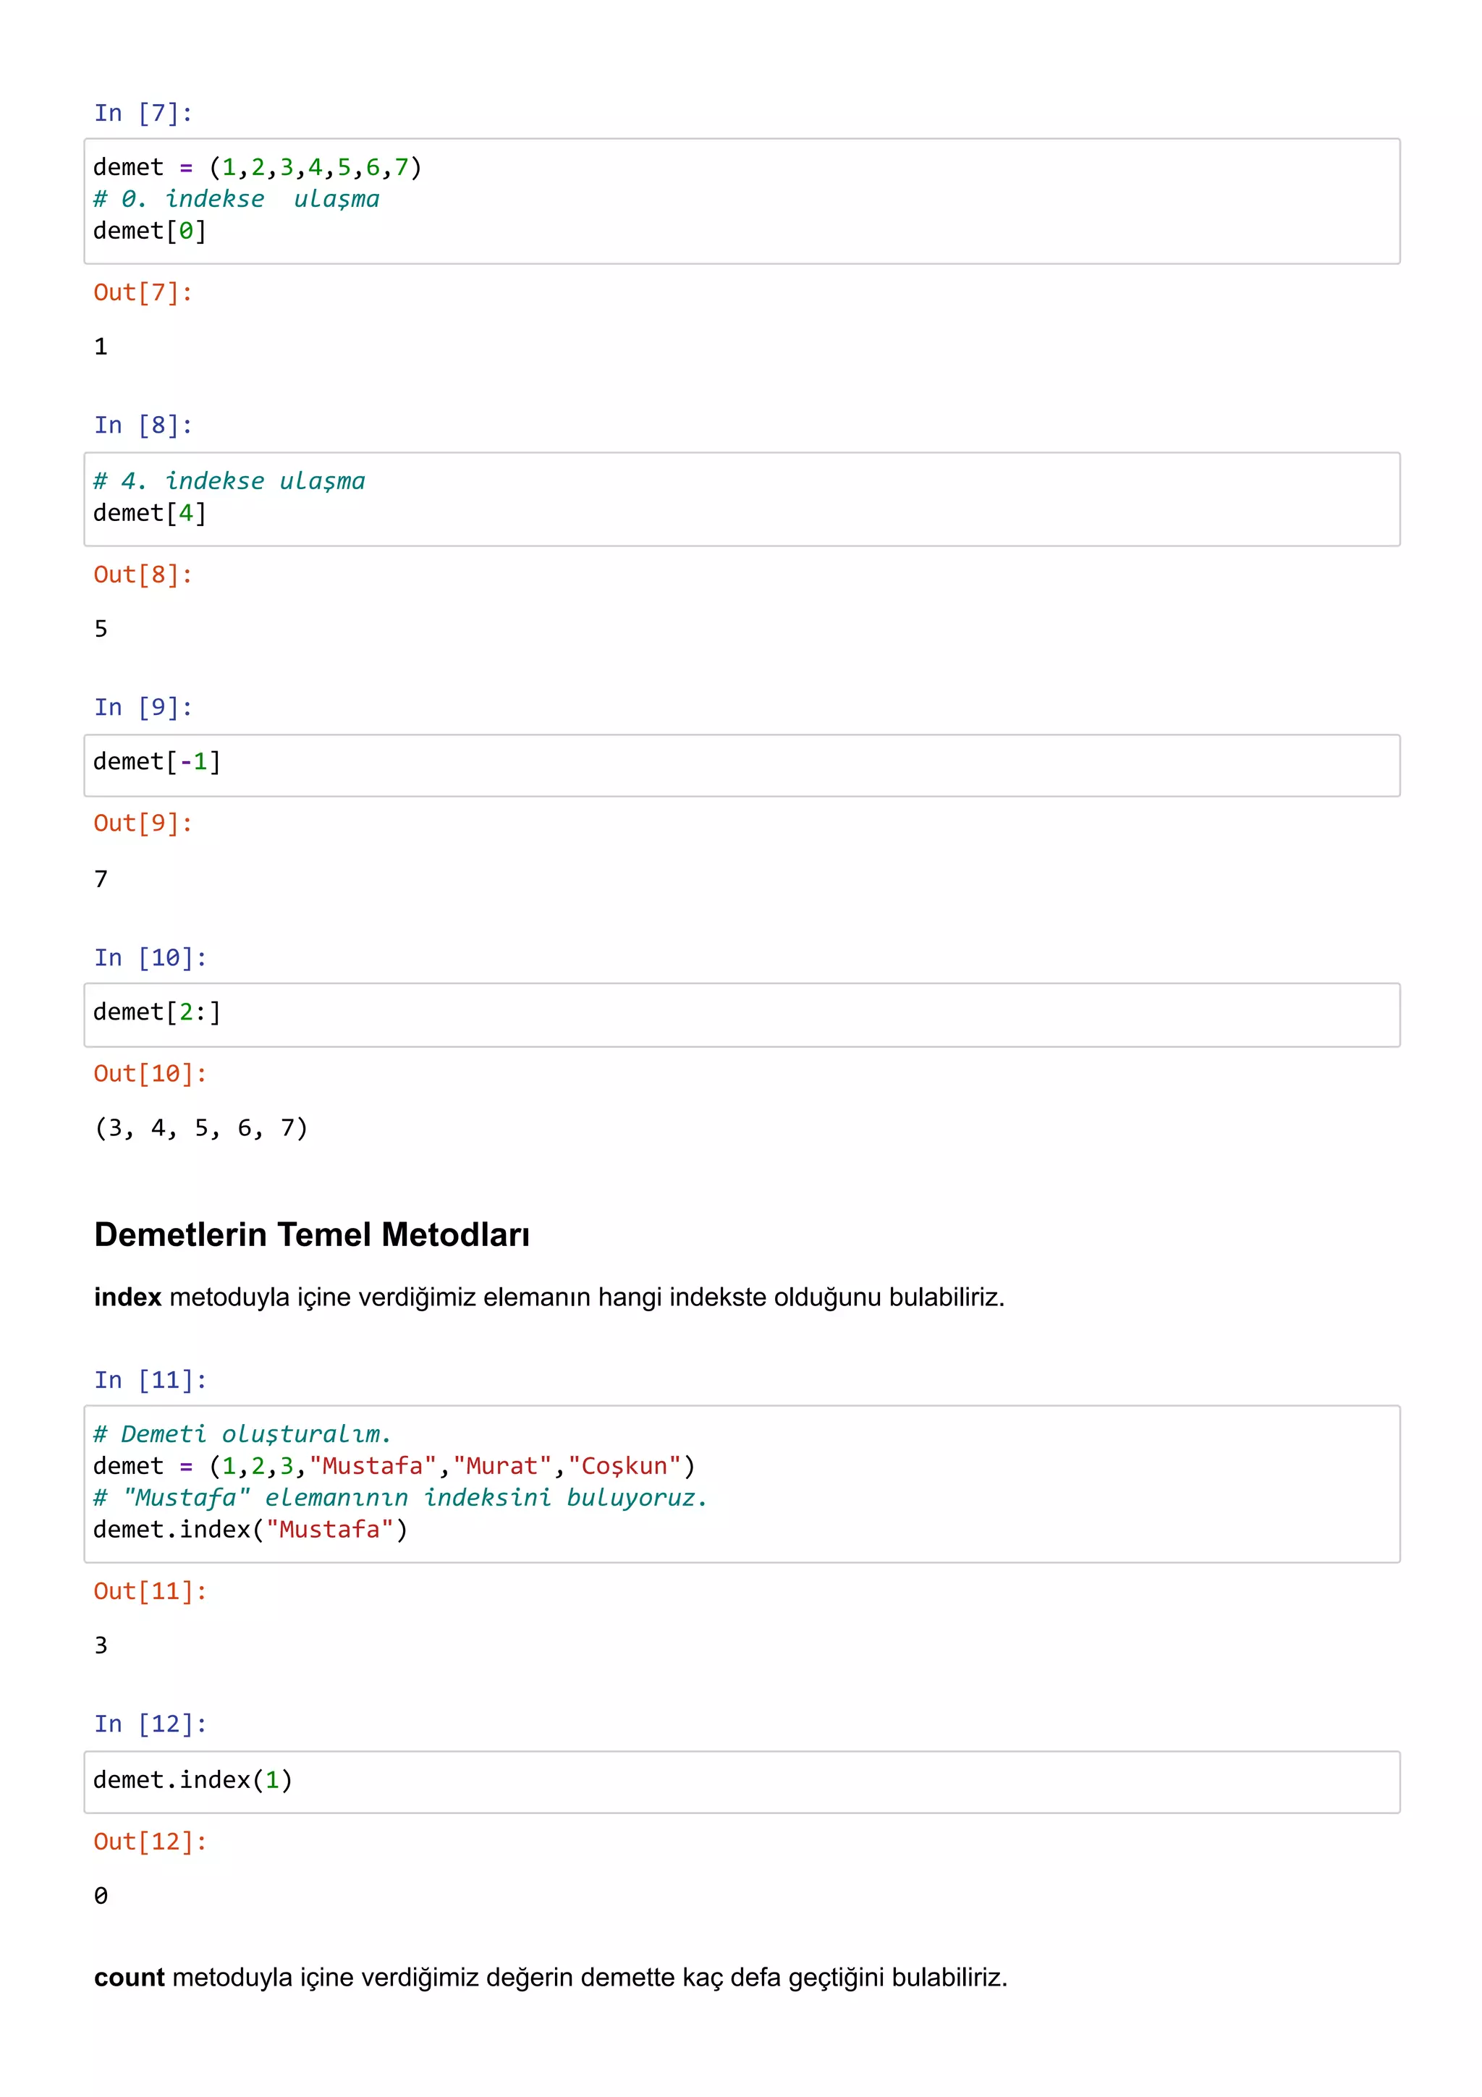The width and height of the screenshot is (1482, 2097).
Task: Click the output value 7 under Out[9]
Action: [x=101, y=878]
